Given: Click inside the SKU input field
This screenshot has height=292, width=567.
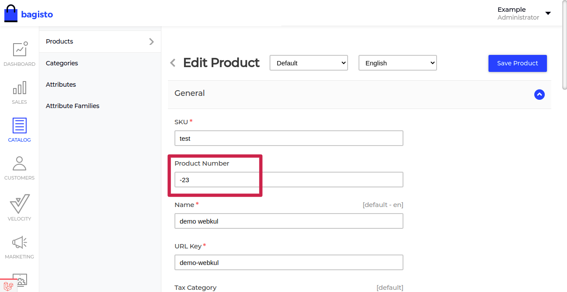Looking at the screenshot, I should click(289, 138).
